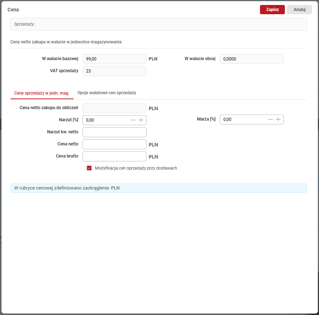This screenshot has width=319, height=315.
Task: Toggle Modyfikacja cen sprzedaży przy dostawach checkbox
Action: 89,168
